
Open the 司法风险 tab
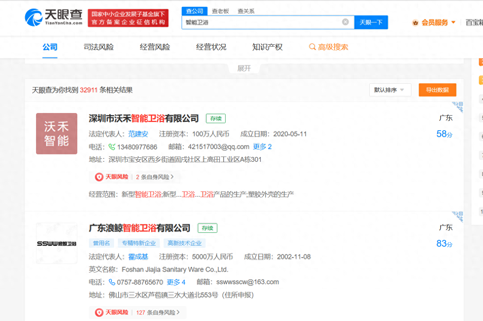99,47
